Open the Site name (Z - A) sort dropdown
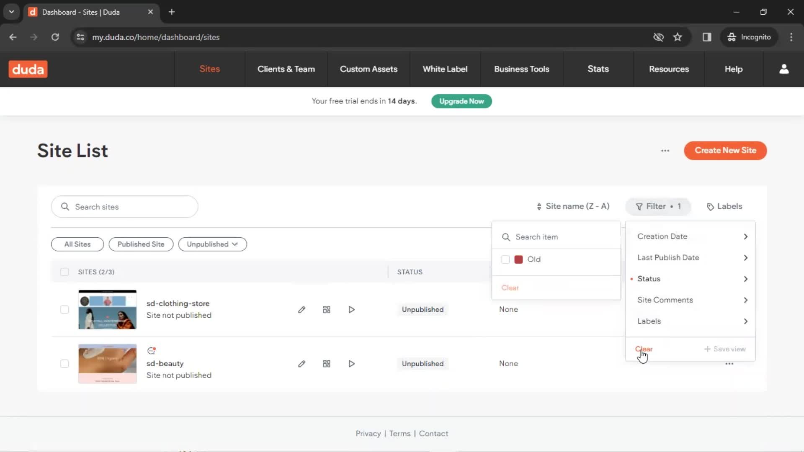This screenshot has height=452, width=804. tap(572, 206)
